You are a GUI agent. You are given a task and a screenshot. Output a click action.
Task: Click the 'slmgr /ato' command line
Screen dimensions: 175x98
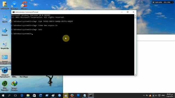[x=27, y=30]
